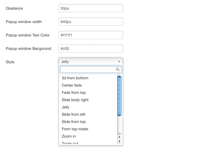Select the "Jelly" option in list
Image resolution: width=205 pixels, height=153 pixels.
66,107
